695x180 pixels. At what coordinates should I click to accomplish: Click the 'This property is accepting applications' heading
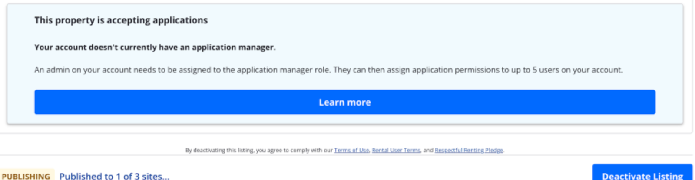coord(121,20)
